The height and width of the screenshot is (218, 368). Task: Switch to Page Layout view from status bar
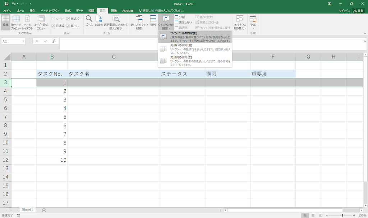(x=313, y=215)
